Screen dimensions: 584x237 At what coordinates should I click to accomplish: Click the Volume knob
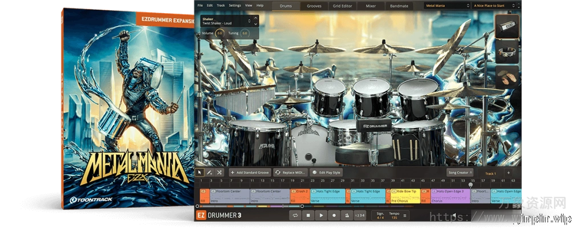[x=220, y=33]
